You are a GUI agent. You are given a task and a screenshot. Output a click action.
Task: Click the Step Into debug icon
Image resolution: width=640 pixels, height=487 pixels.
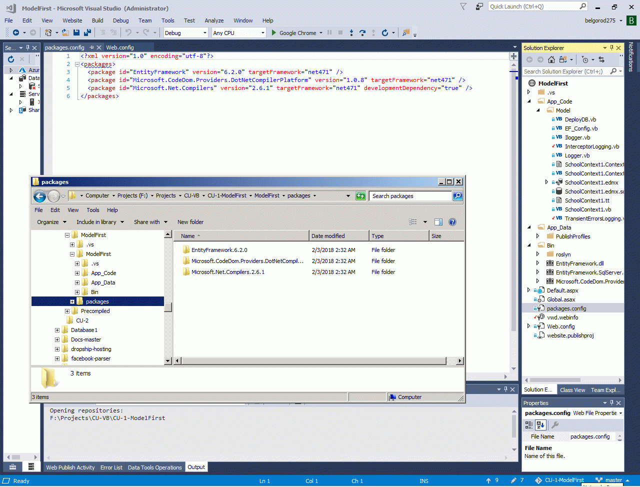point(351,32)
